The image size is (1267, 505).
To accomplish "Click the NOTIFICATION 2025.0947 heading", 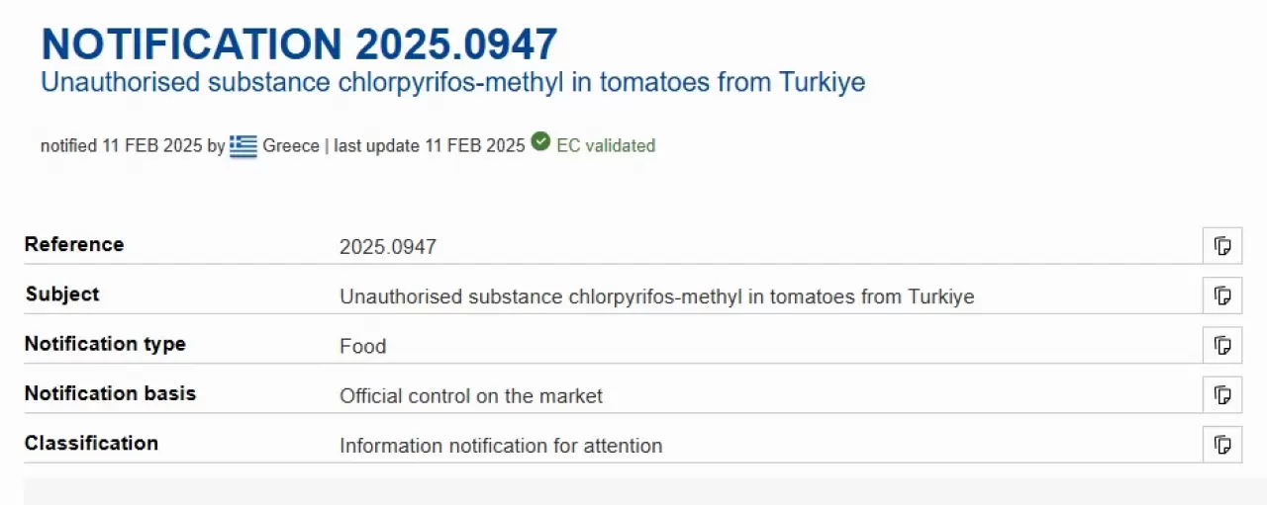I will 299,44.
